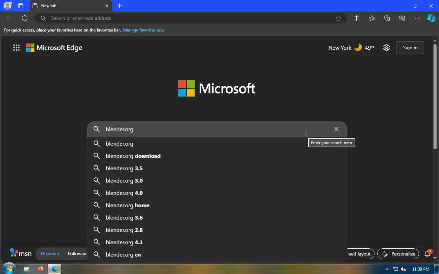
Task: Select suggestion blender.org 3.6
Action: click(217, 217)
